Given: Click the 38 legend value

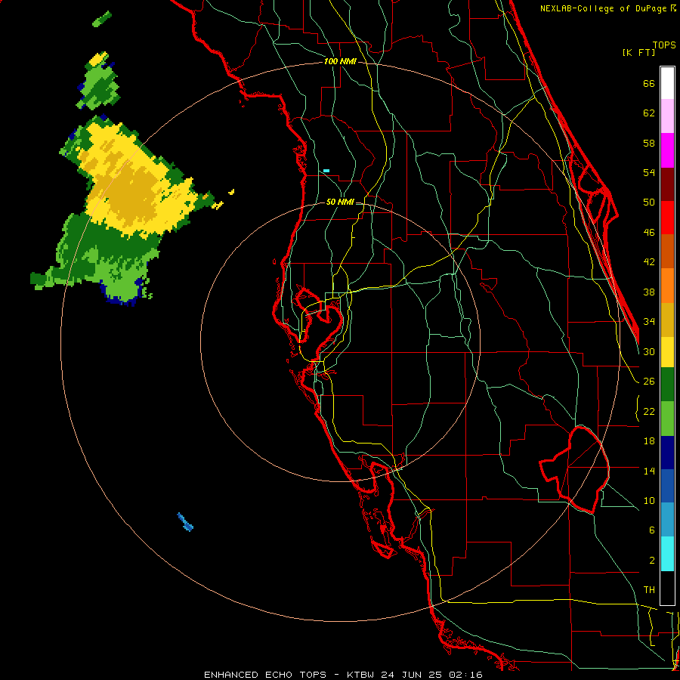Looking at the screenshot, I should click(649, 292).
